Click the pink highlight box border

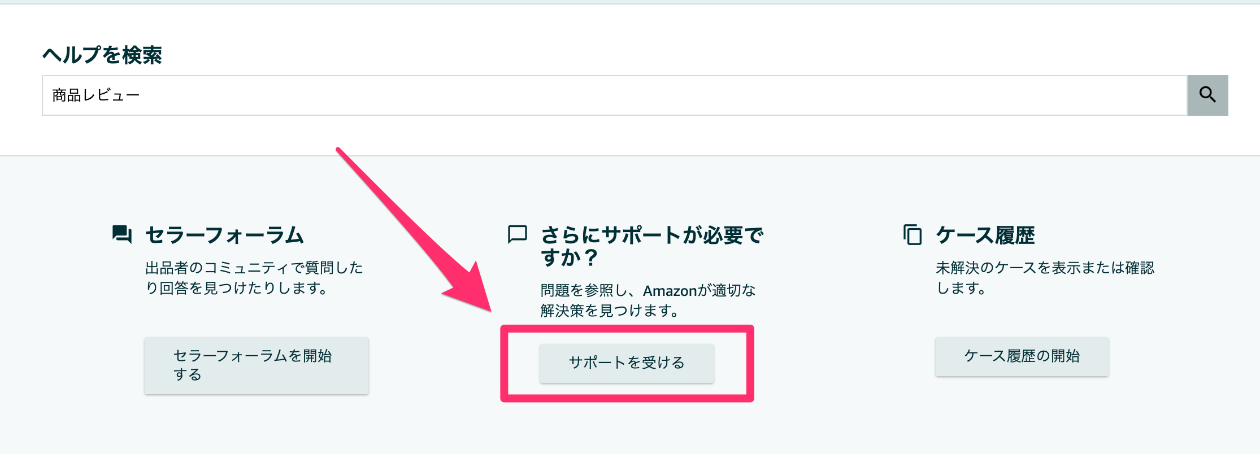[x=627, y=328]
